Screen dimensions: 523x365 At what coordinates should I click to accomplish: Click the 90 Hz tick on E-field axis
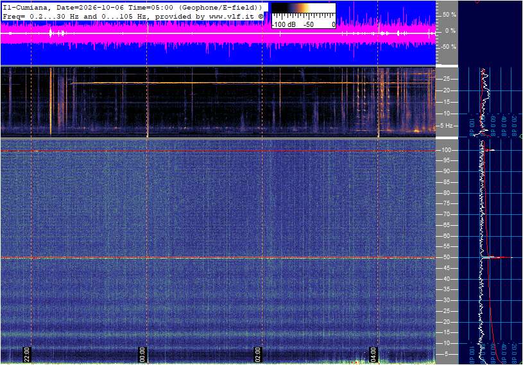point(446,171)
